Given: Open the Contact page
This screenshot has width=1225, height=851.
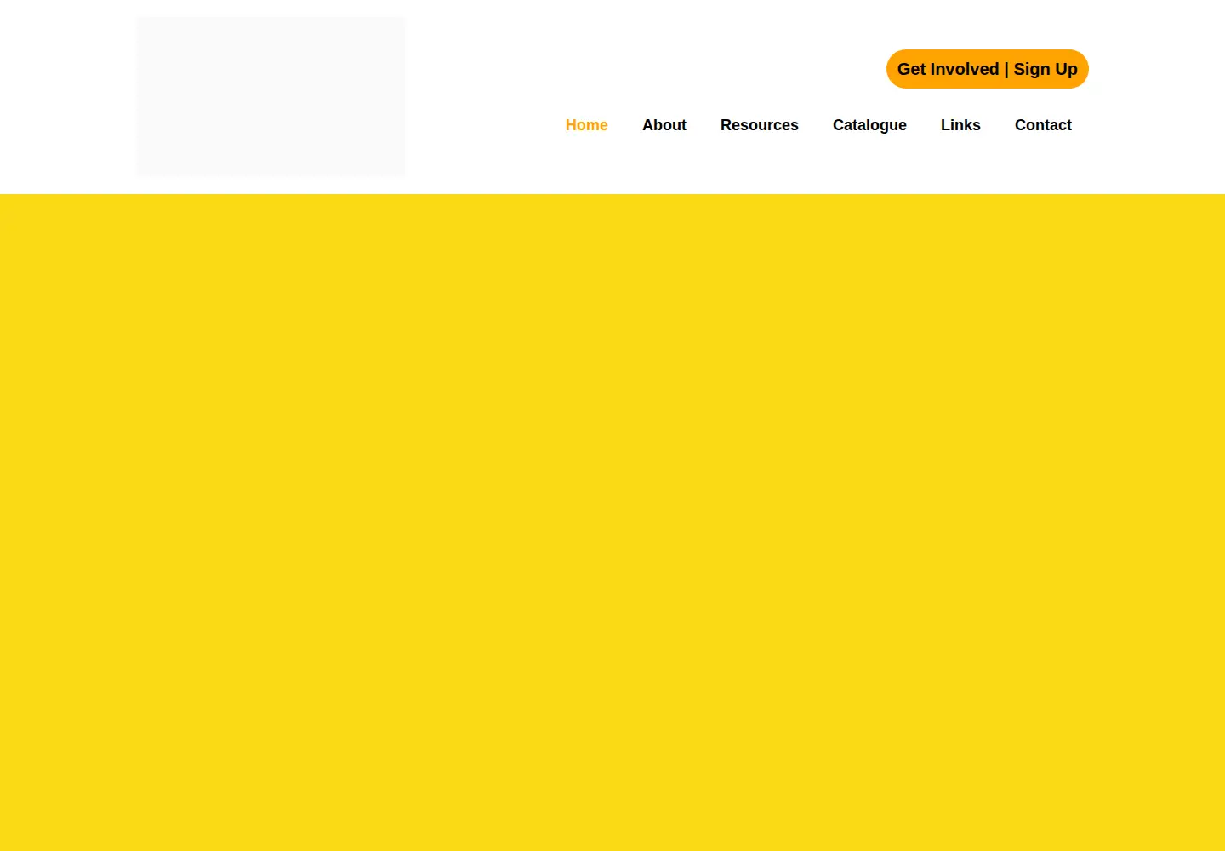Looking at the screenshot, I should (x=1043, y=125).
